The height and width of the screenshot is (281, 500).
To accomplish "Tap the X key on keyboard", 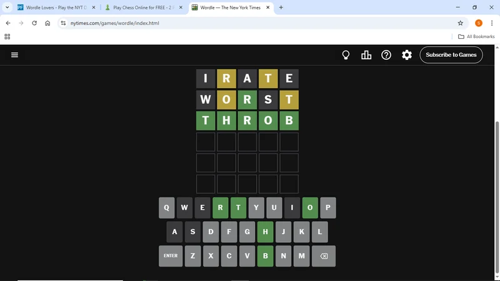I will 211,256.
